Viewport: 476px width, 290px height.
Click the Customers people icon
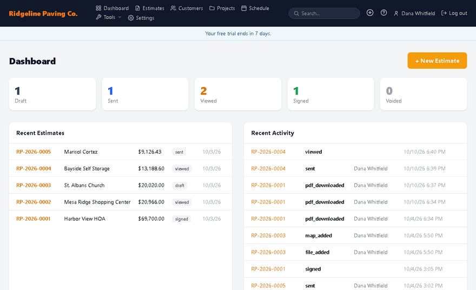pos(173,8)
